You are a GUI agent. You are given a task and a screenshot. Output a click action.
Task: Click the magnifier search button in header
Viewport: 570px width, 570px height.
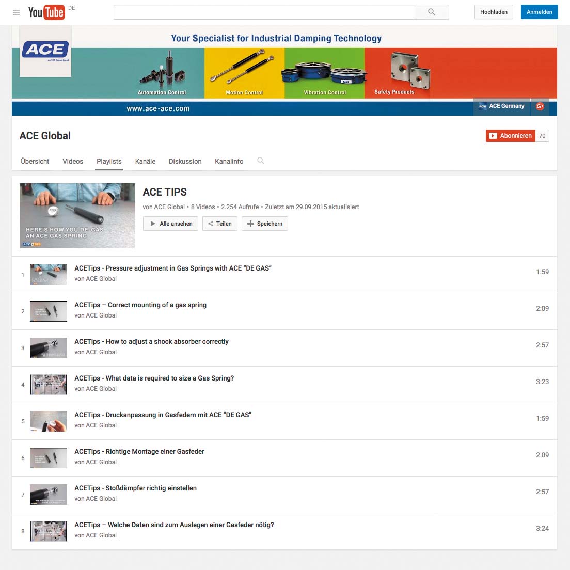click(x=432, y=12)
